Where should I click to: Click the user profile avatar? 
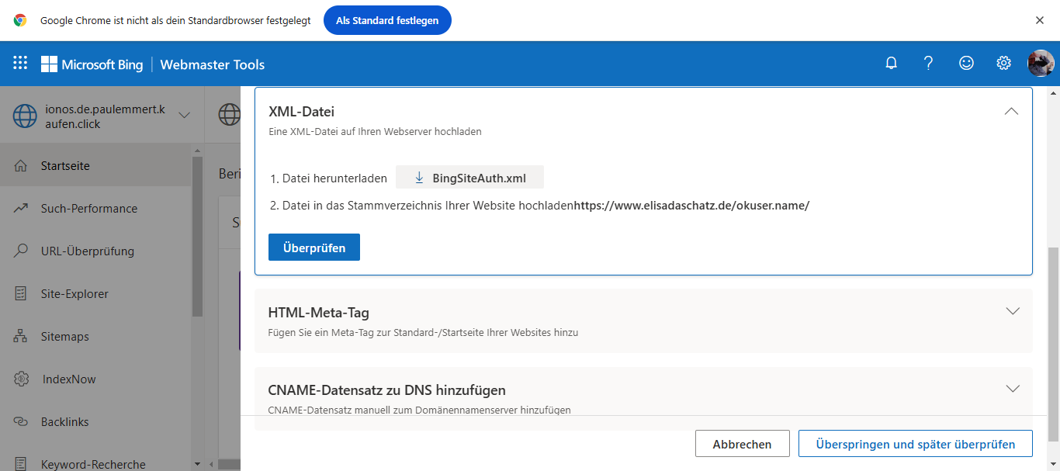pyautogui.click(x=1040, y=64)
